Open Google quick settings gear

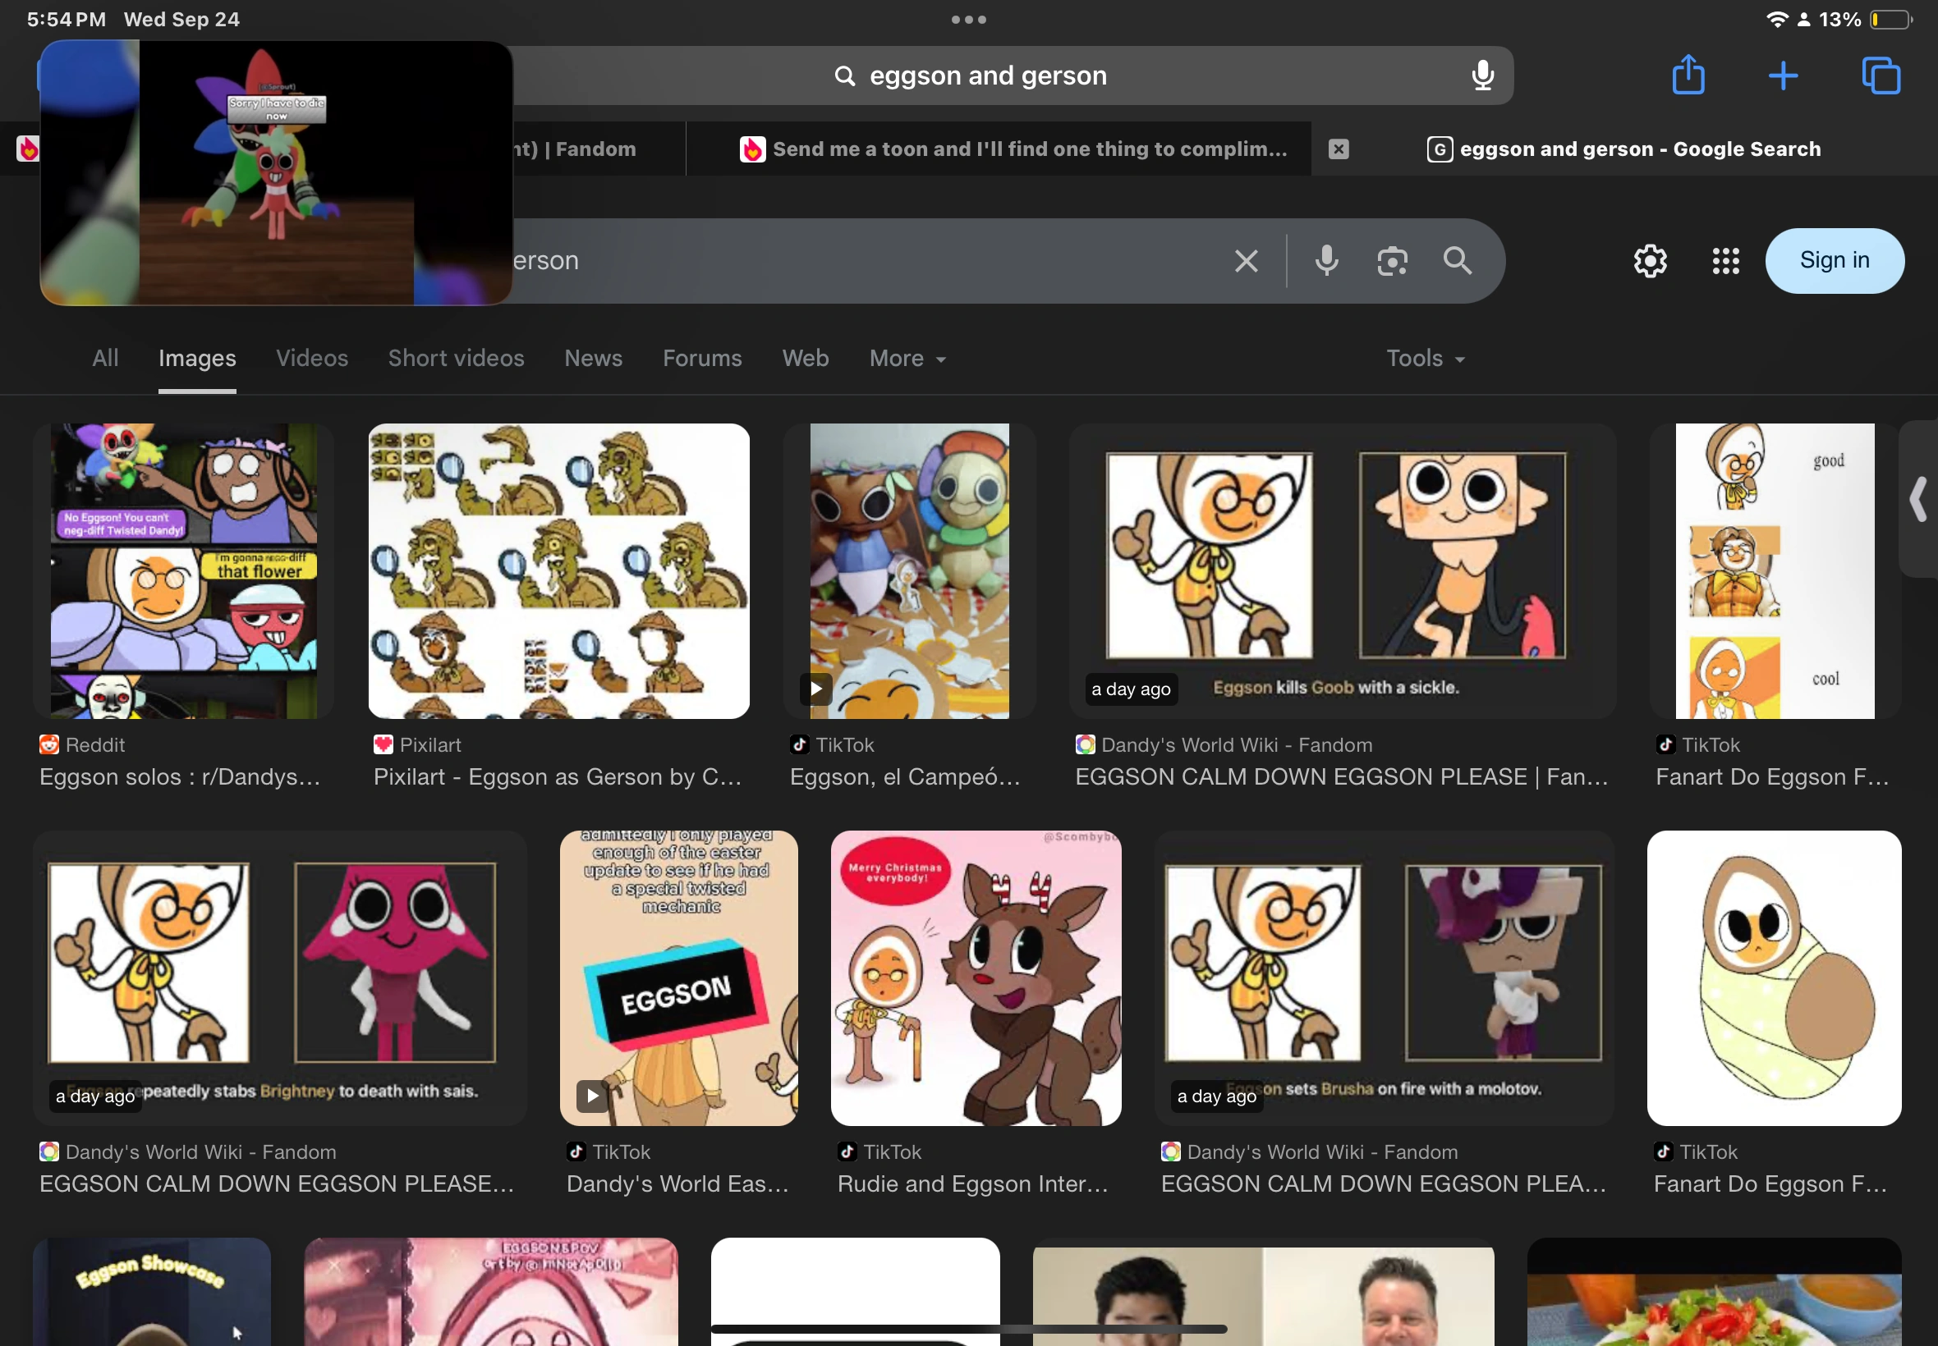1650,261
